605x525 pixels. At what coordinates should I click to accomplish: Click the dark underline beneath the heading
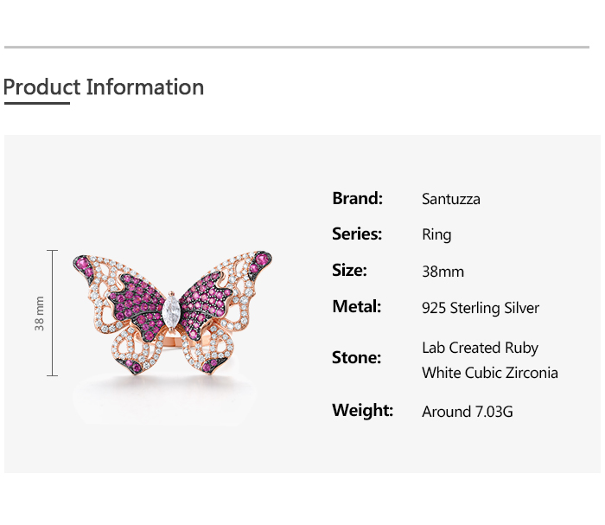tap(36, 103)
